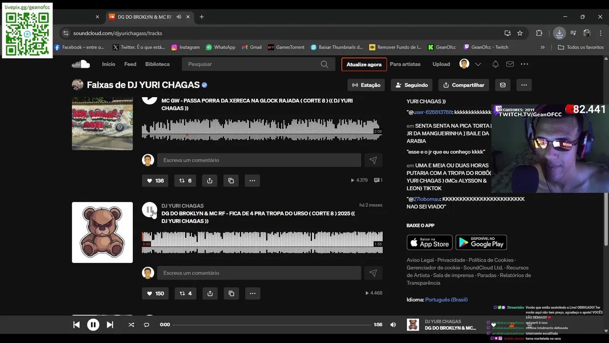Expand the user account dropdown chevron
This screenshot has height=343, width=609.
478,64
